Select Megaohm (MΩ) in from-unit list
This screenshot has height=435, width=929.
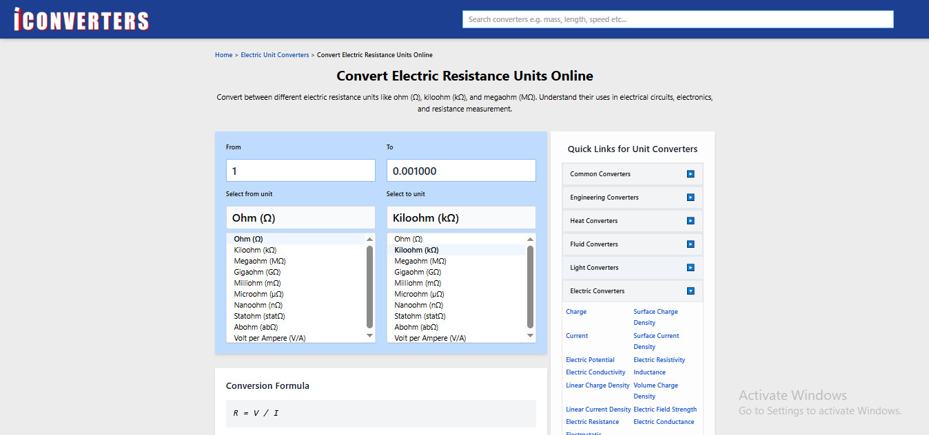pyautogui.click(x=260, y=262)
